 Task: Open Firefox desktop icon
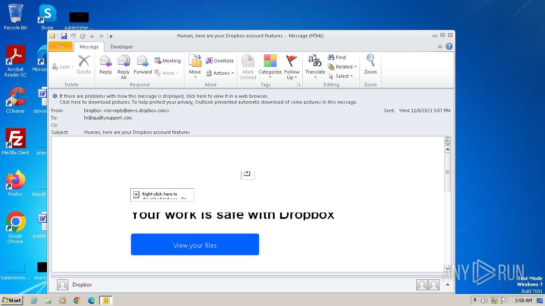coord(15,184)
